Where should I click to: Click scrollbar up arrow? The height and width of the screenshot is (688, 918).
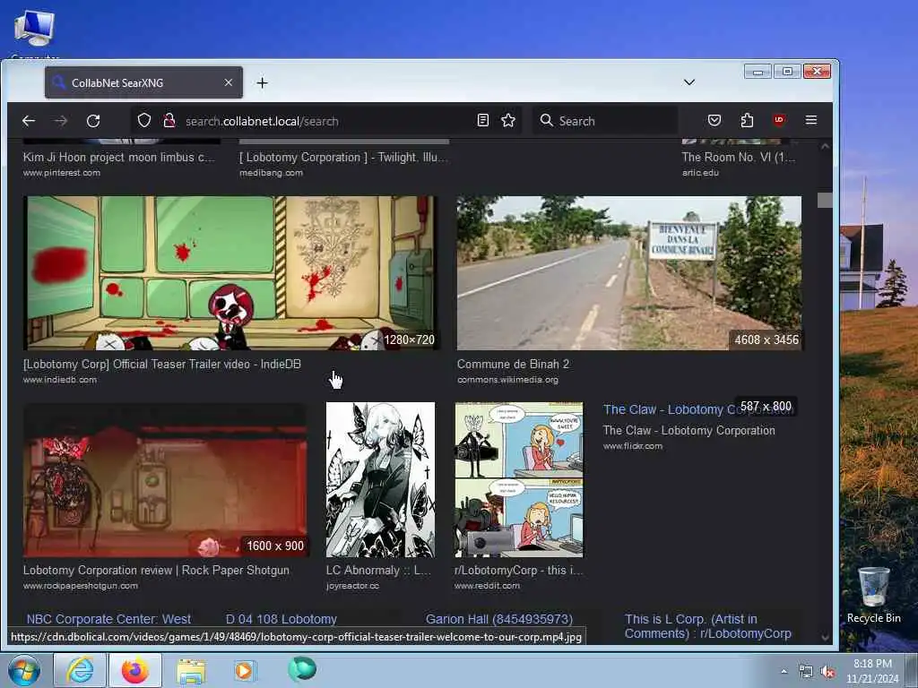pyautogui.click(x=825, y=146)
